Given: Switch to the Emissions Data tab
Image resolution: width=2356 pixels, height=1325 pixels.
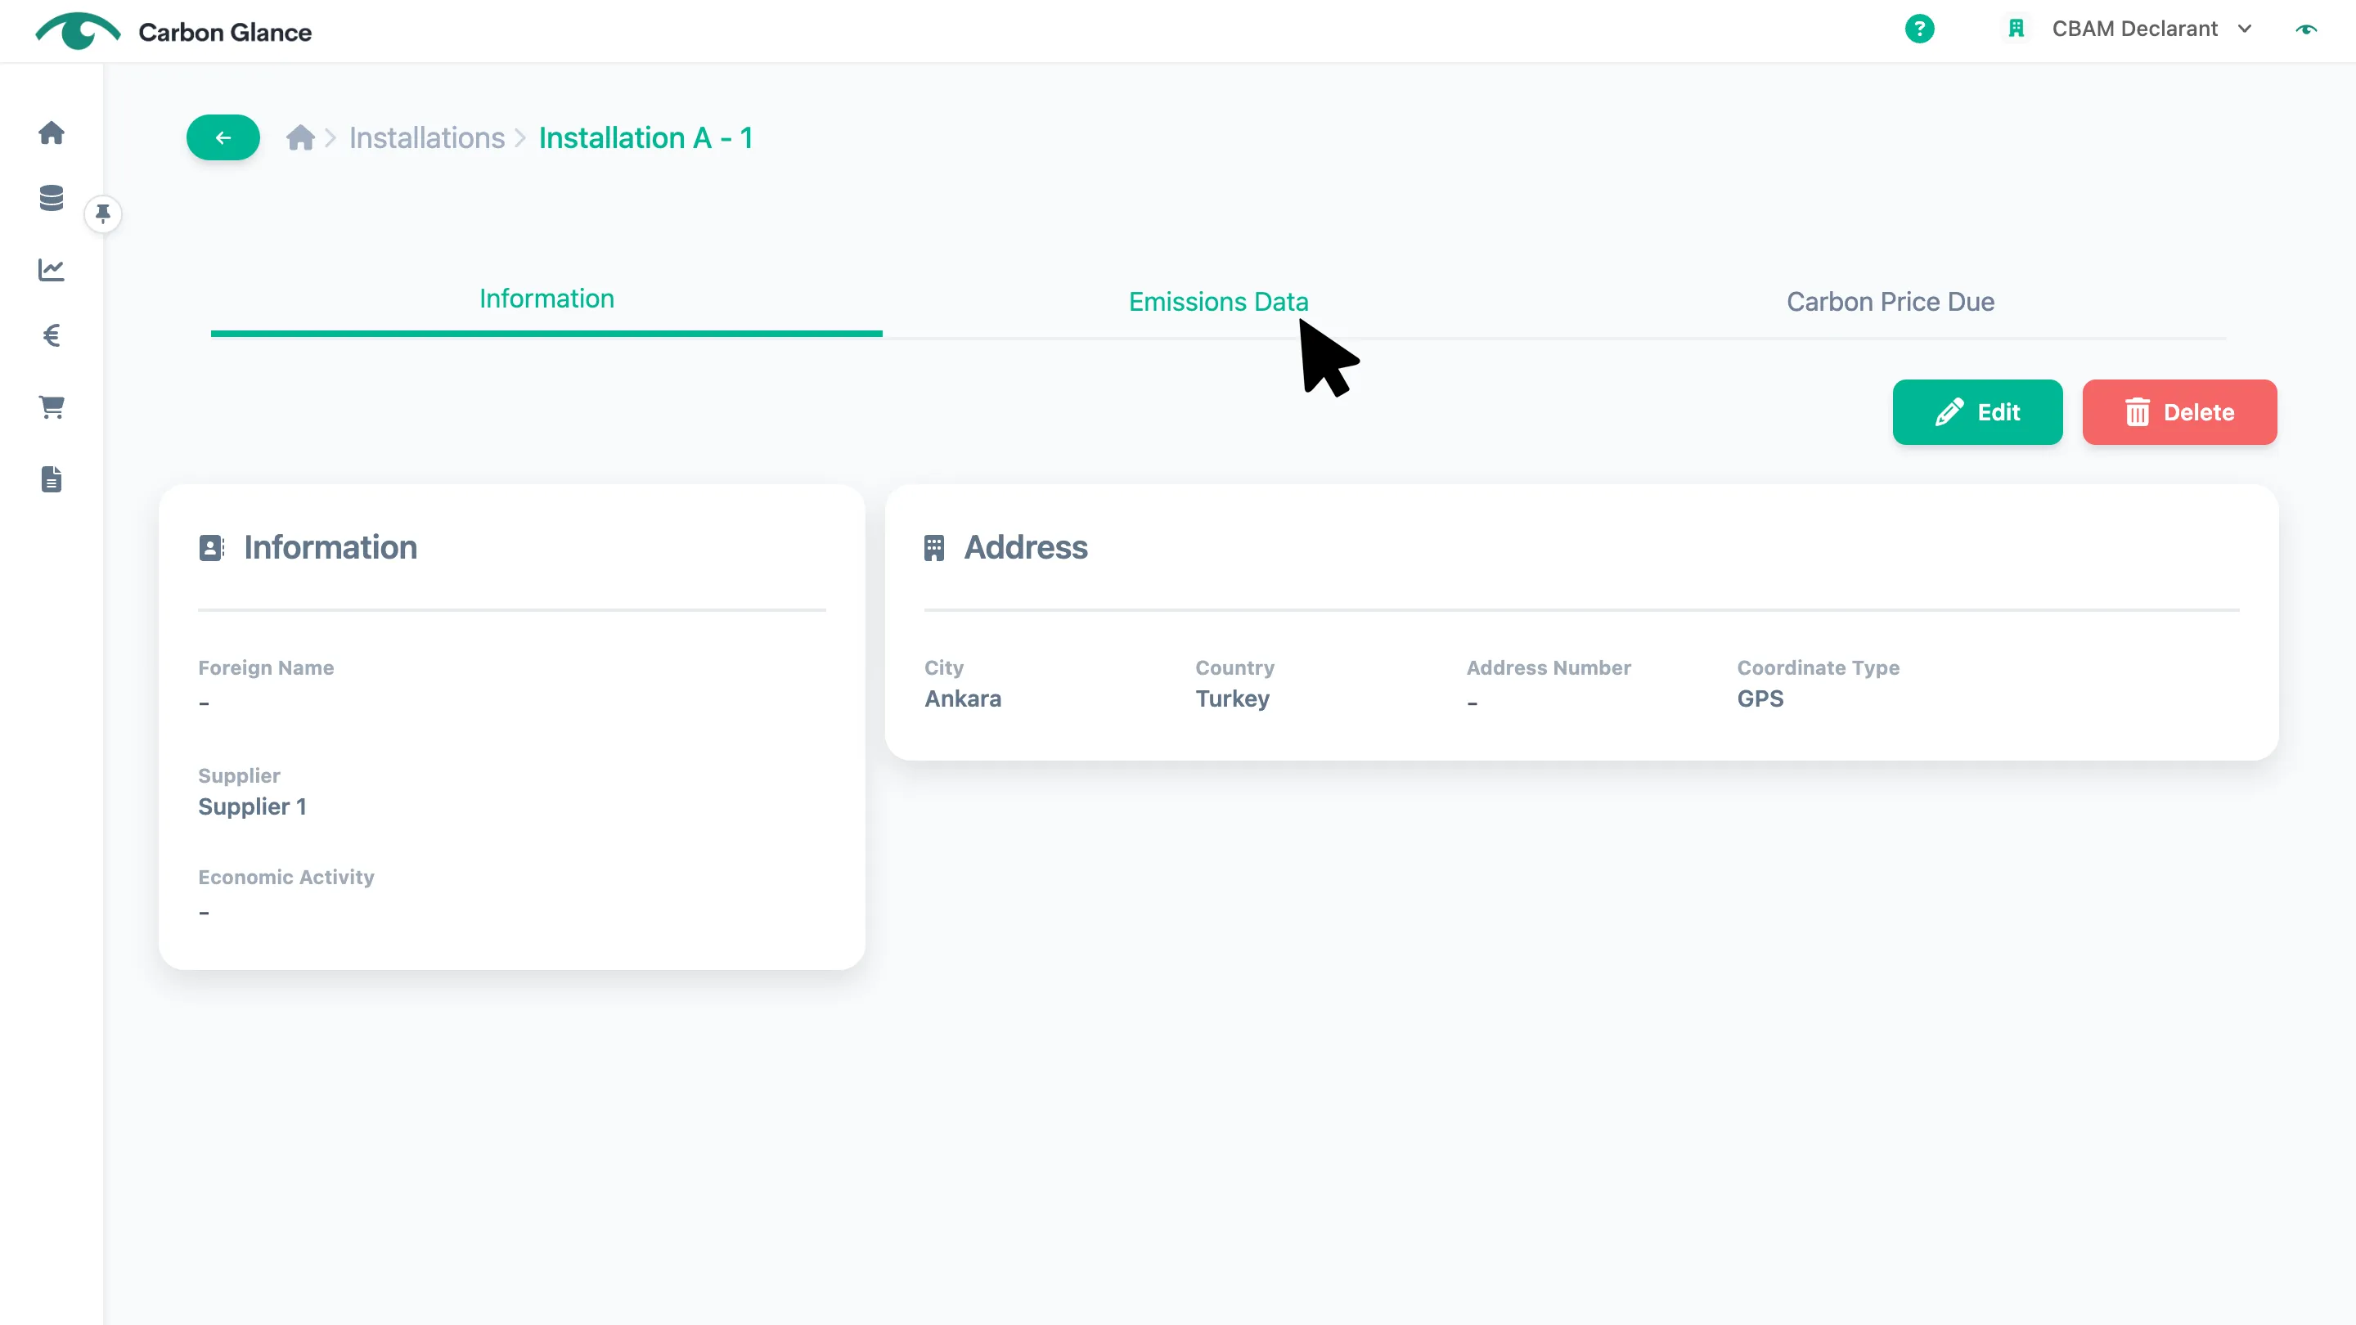Looking at the screenshot, I should click(1218, 302).
